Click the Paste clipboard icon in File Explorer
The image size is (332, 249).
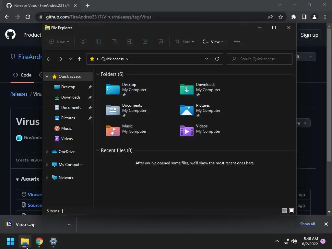pos(114,42)
